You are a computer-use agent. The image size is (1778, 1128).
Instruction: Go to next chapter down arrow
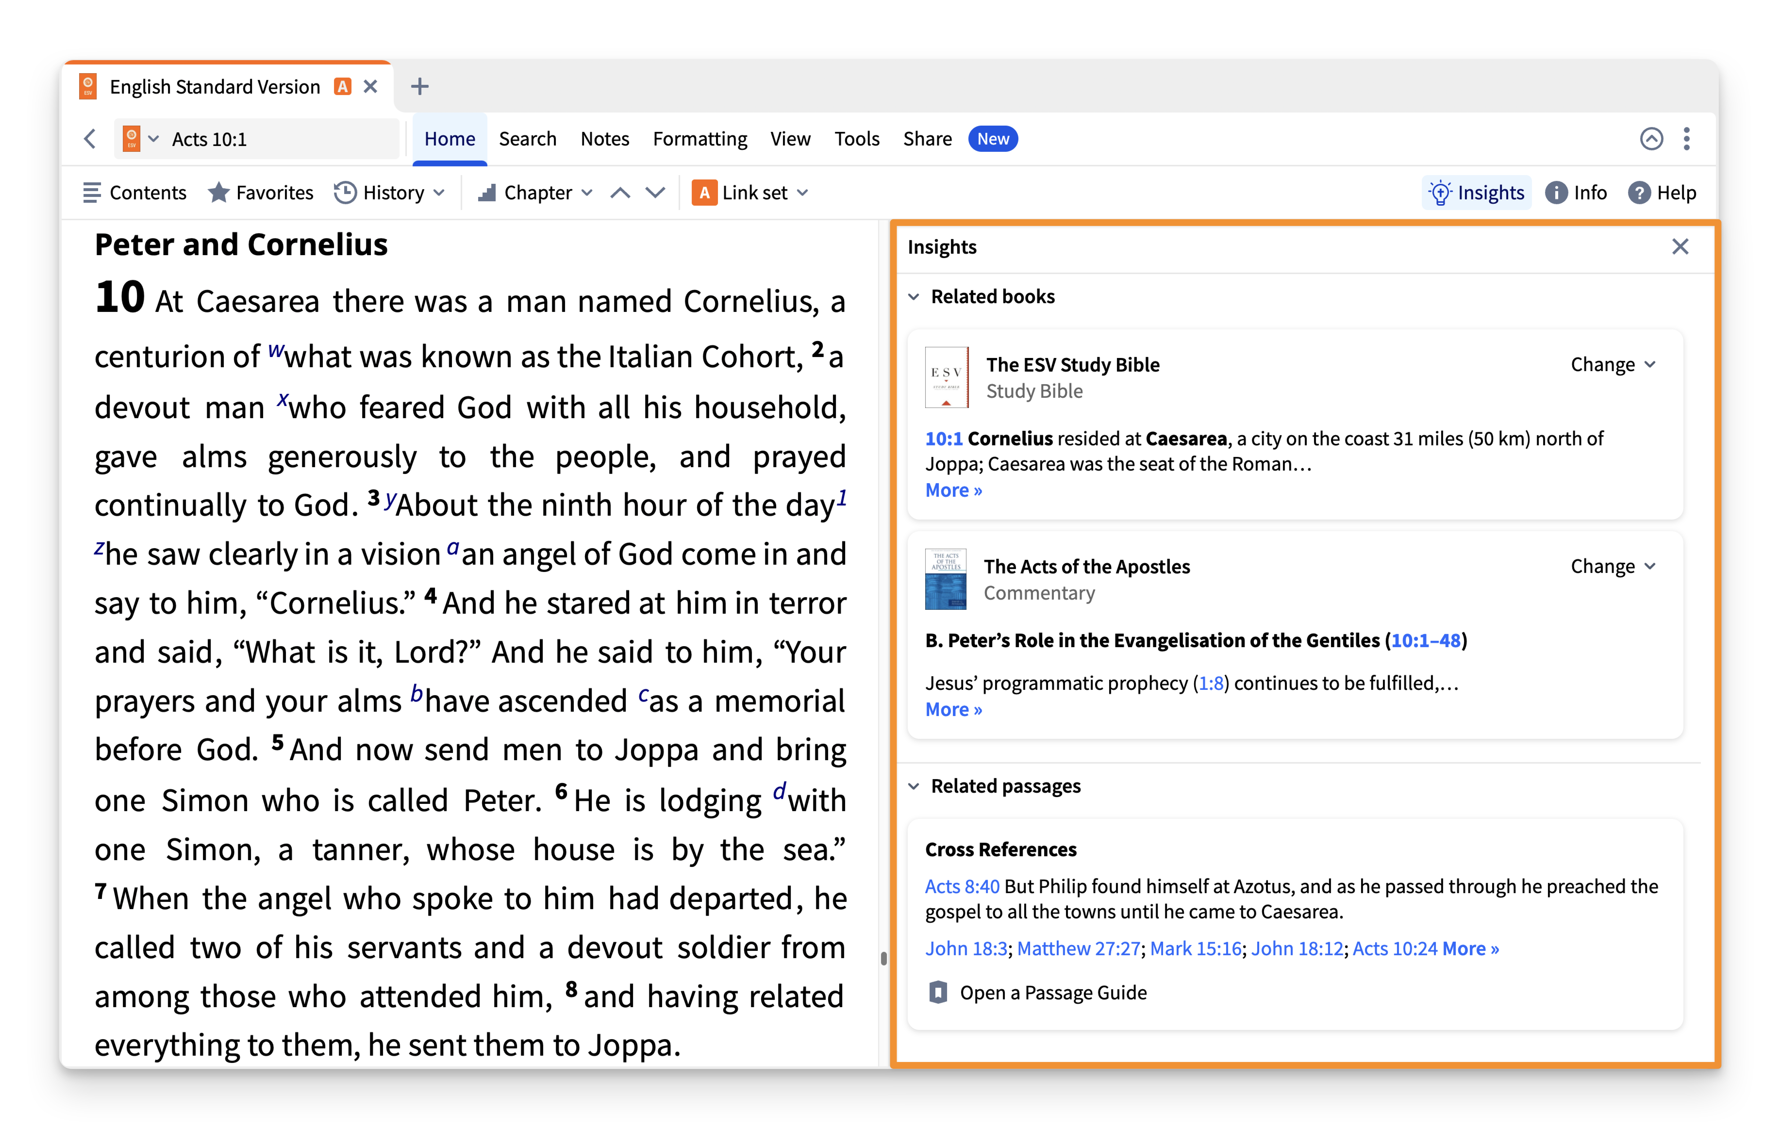[655, 193]
